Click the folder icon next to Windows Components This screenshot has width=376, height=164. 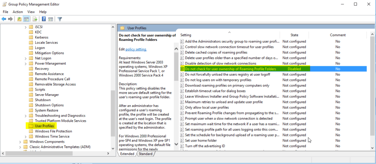(25, 142)
